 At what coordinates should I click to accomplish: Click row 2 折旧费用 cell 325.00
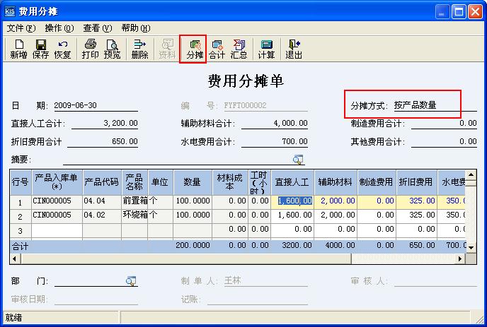pyautogui.click(x=416, y=215)
